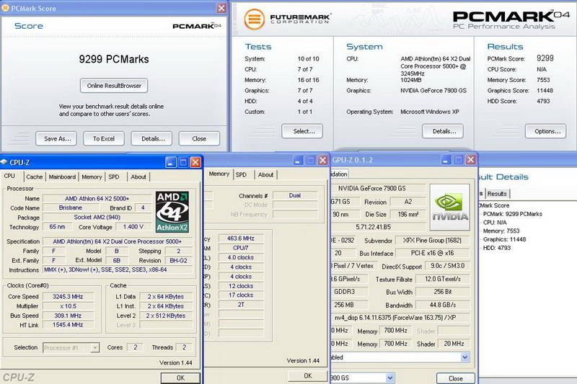The height and width of the screenshot is (384, 577).
Task: Click the CPU-Z title bar icon
Action: coord(4,162)
